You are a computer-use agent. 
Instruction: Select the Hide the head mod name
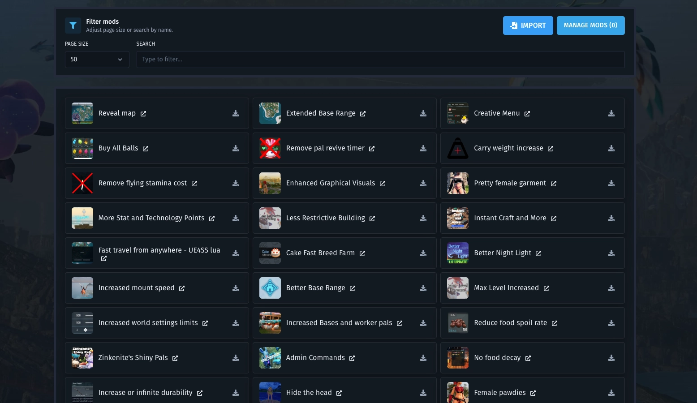coord(309,393)
